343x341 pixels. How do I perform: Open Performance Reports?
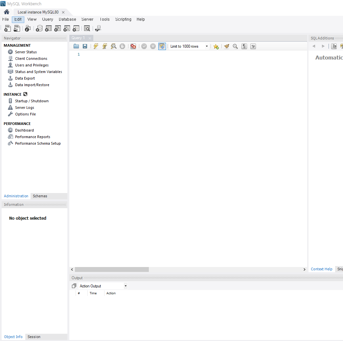click(x=33, y=137)
